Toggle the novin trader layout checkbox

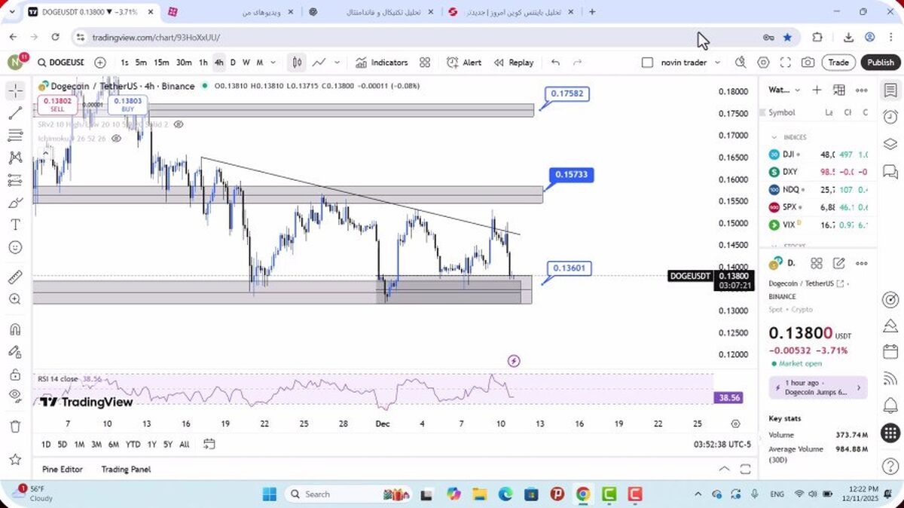647,63
